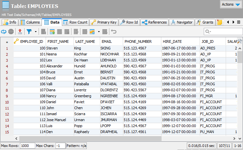Viewport: 243px width, 150px height.
Task: Open the Primary Key tab
Action: 104,22
